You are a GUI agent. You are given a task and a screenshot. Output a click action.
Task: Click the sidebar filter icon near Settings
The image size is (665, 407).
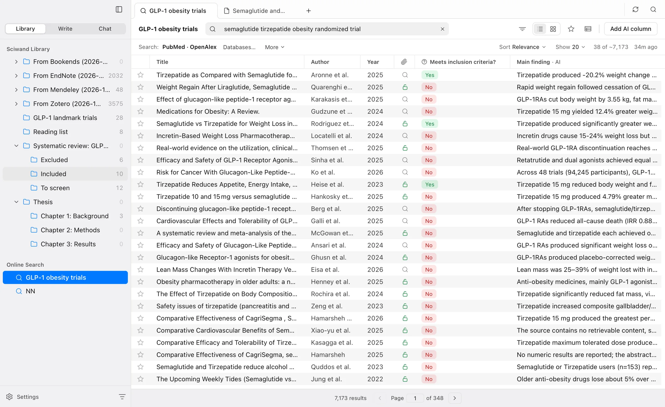(122, 397)
